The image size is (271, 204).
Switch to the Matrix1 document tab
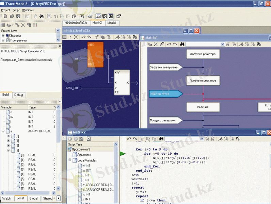click(x=111, y=23)
